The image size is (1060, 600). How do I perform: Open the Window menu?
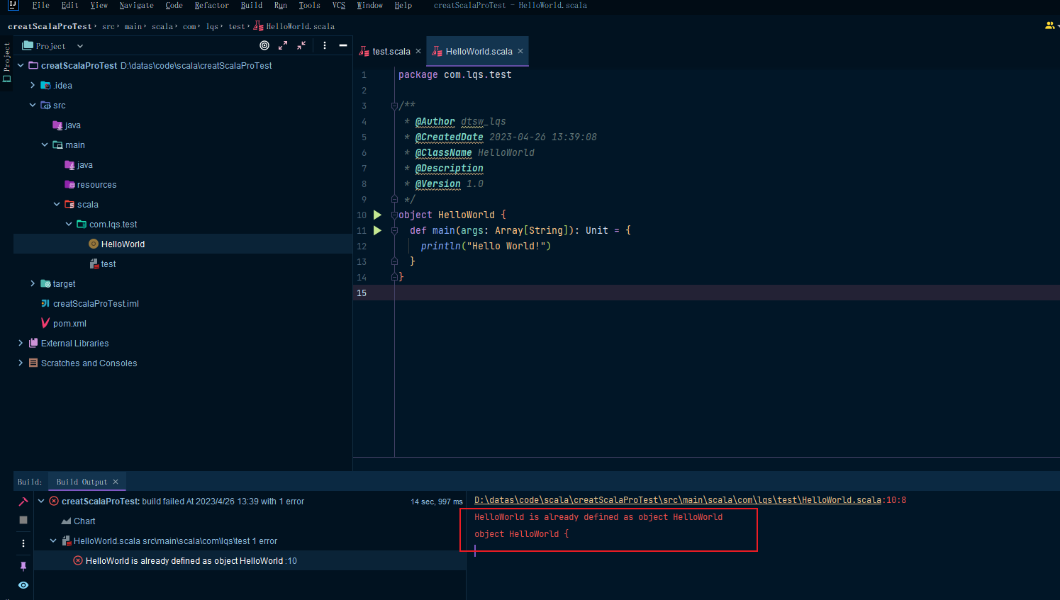point(369,5)
